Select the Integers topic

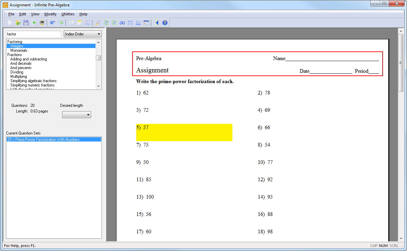(x=51, y=46)
